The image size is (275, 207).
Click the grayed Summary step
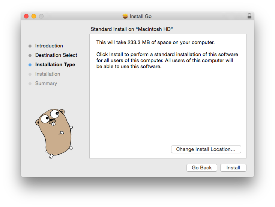coord(46,83)
